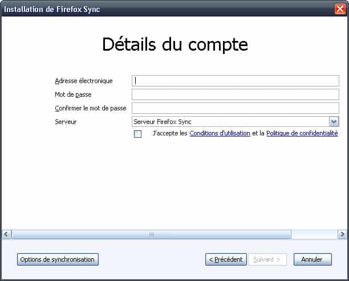The image size is (349, 281).
Task: Click the horizontal scrollbar right arrow
Action: coord(342,234)
